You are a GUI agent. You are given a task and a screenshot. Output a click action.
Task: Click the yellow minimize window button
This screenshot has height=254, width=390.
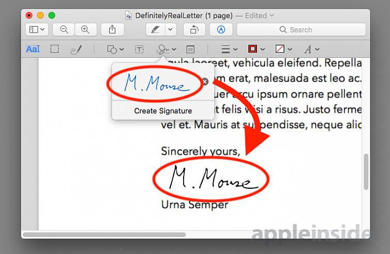point(40,15)
